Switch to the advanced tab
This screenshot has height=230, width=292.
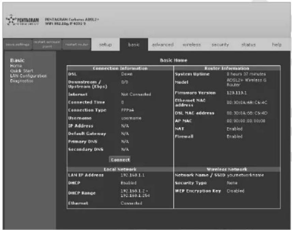click(163, 44)
